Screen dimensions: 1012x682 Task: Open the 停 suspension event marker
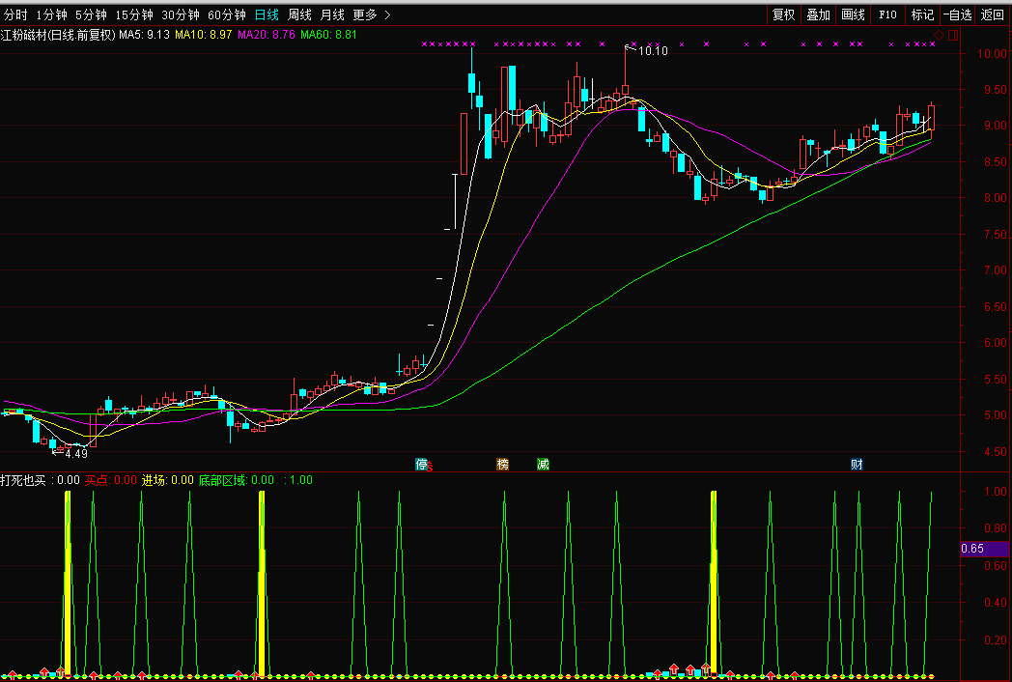pyautogui.click(x=421, y=464)
